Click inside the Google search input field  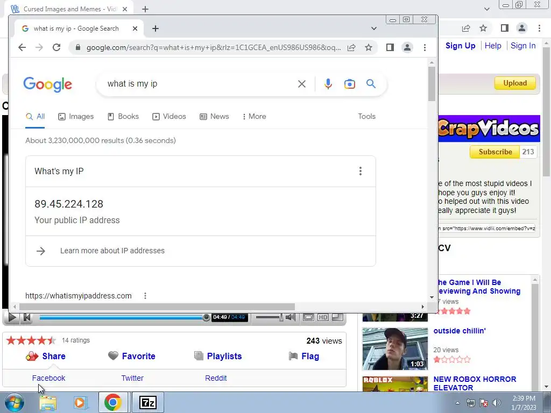click(x=200, y=84)
